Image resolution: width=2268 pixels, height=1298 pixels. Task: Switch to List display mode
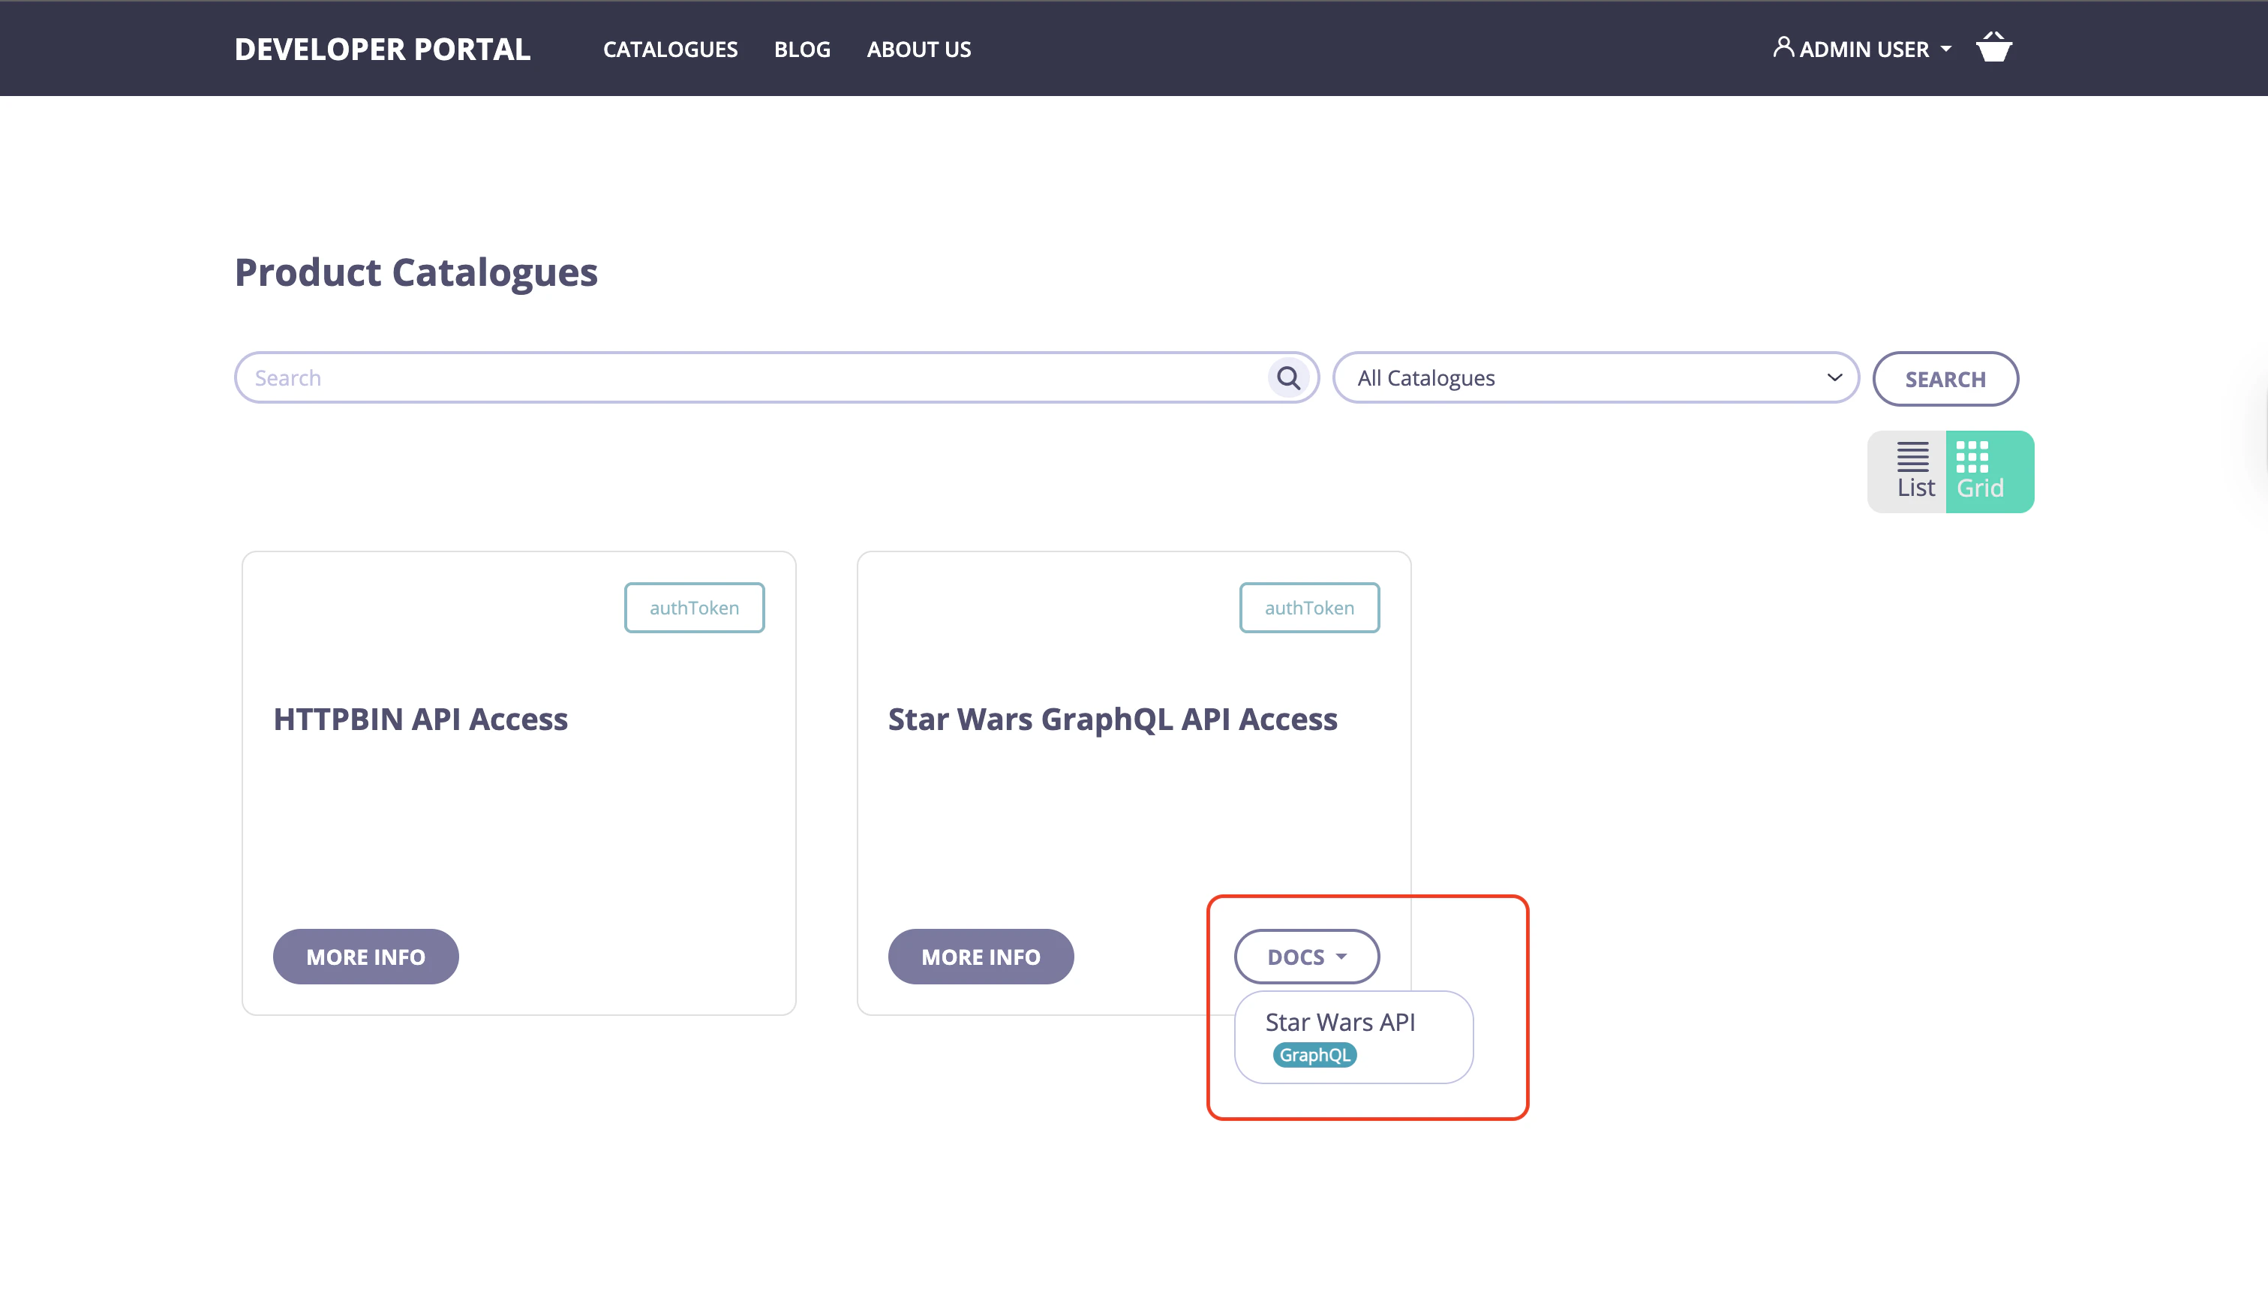click(1913, 468)
